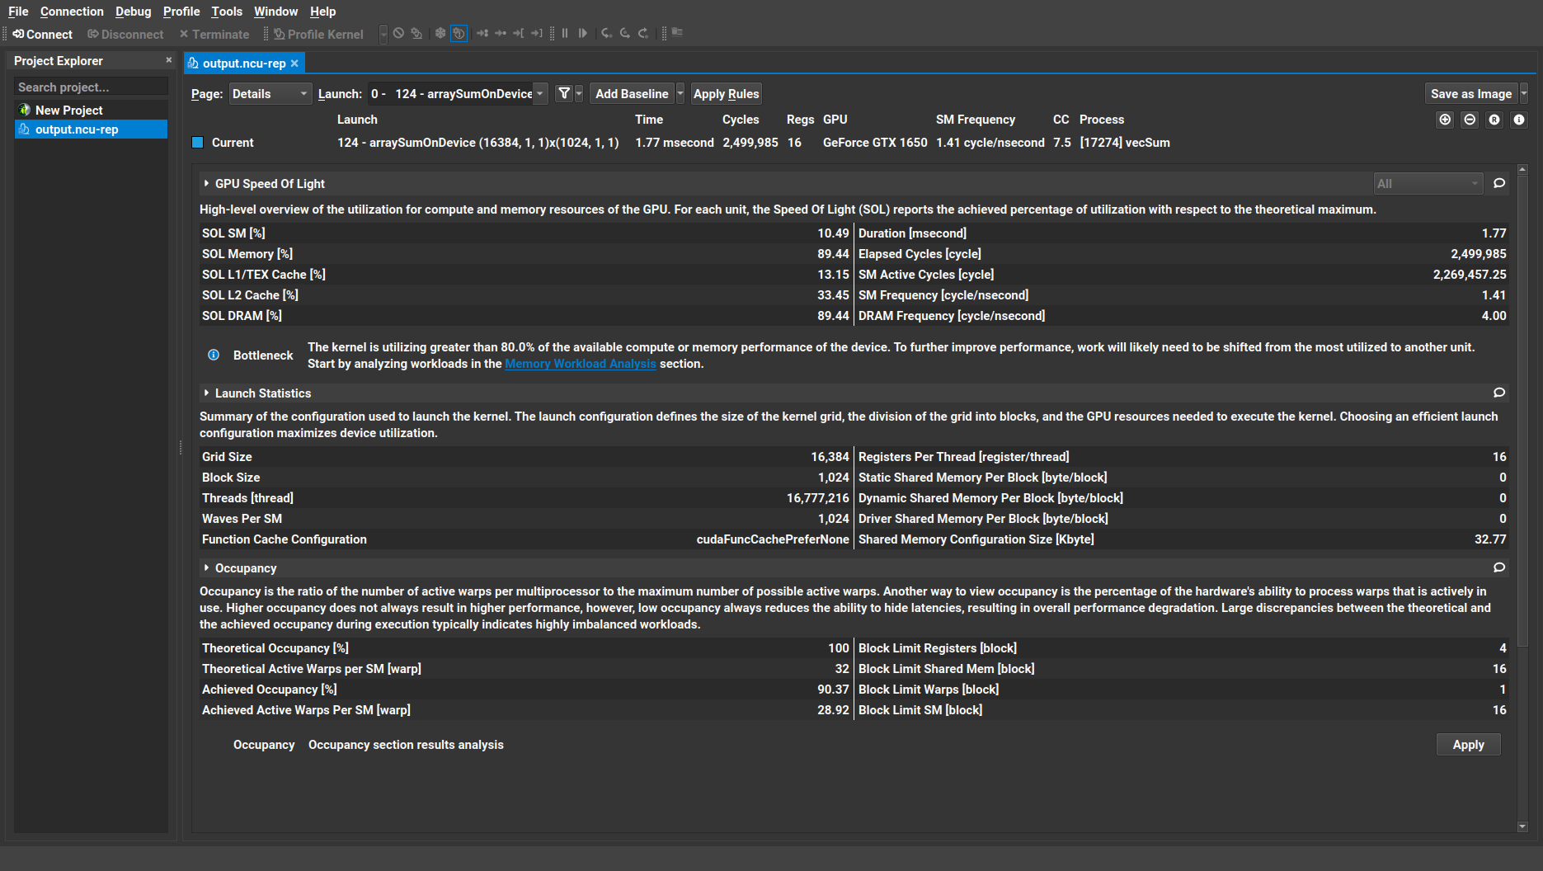Click the snowflake icon in the toolbar
The image size is (1543, 871).
(440, 33)
